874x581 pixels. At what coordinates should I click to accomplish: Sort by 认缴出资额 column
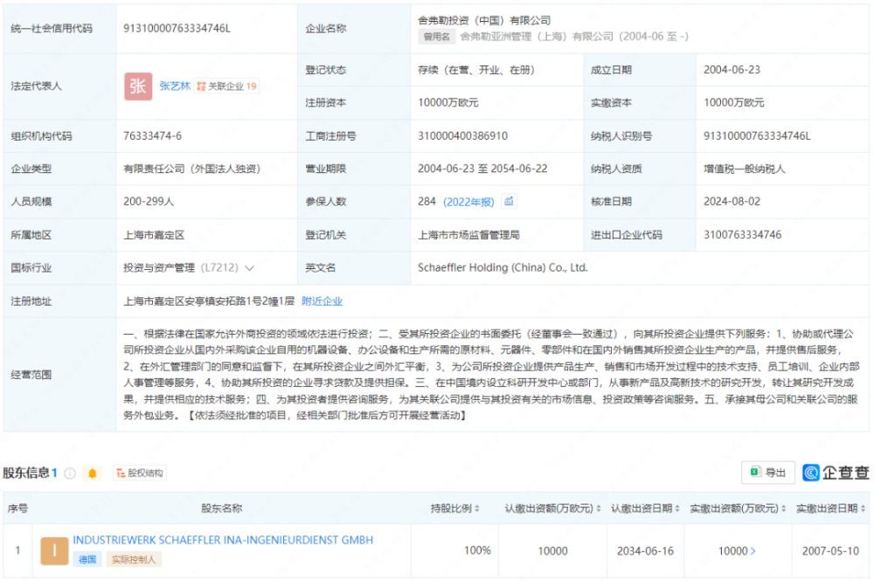click(600, 508)
